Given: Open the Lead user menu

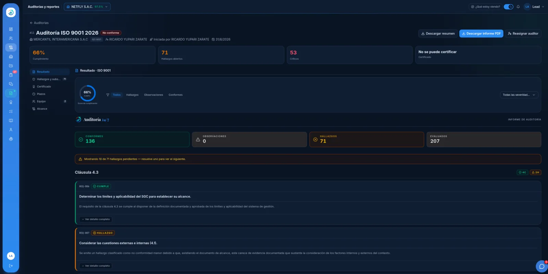Looking at the screenshot, I should [534, 6].
